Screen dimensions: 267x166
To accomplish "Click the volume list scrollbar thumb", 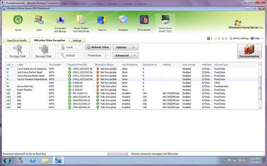I will 260,88.
